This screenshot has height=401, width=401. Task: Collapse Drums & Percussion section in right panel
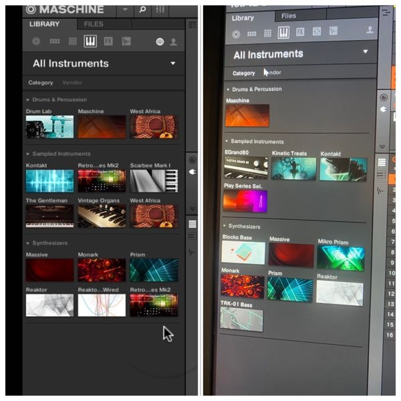[228, 90]
